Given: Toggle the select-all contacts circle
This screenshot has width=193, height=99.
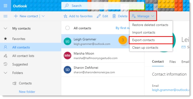Looking at the screenshot, I should tap(67, 28).
